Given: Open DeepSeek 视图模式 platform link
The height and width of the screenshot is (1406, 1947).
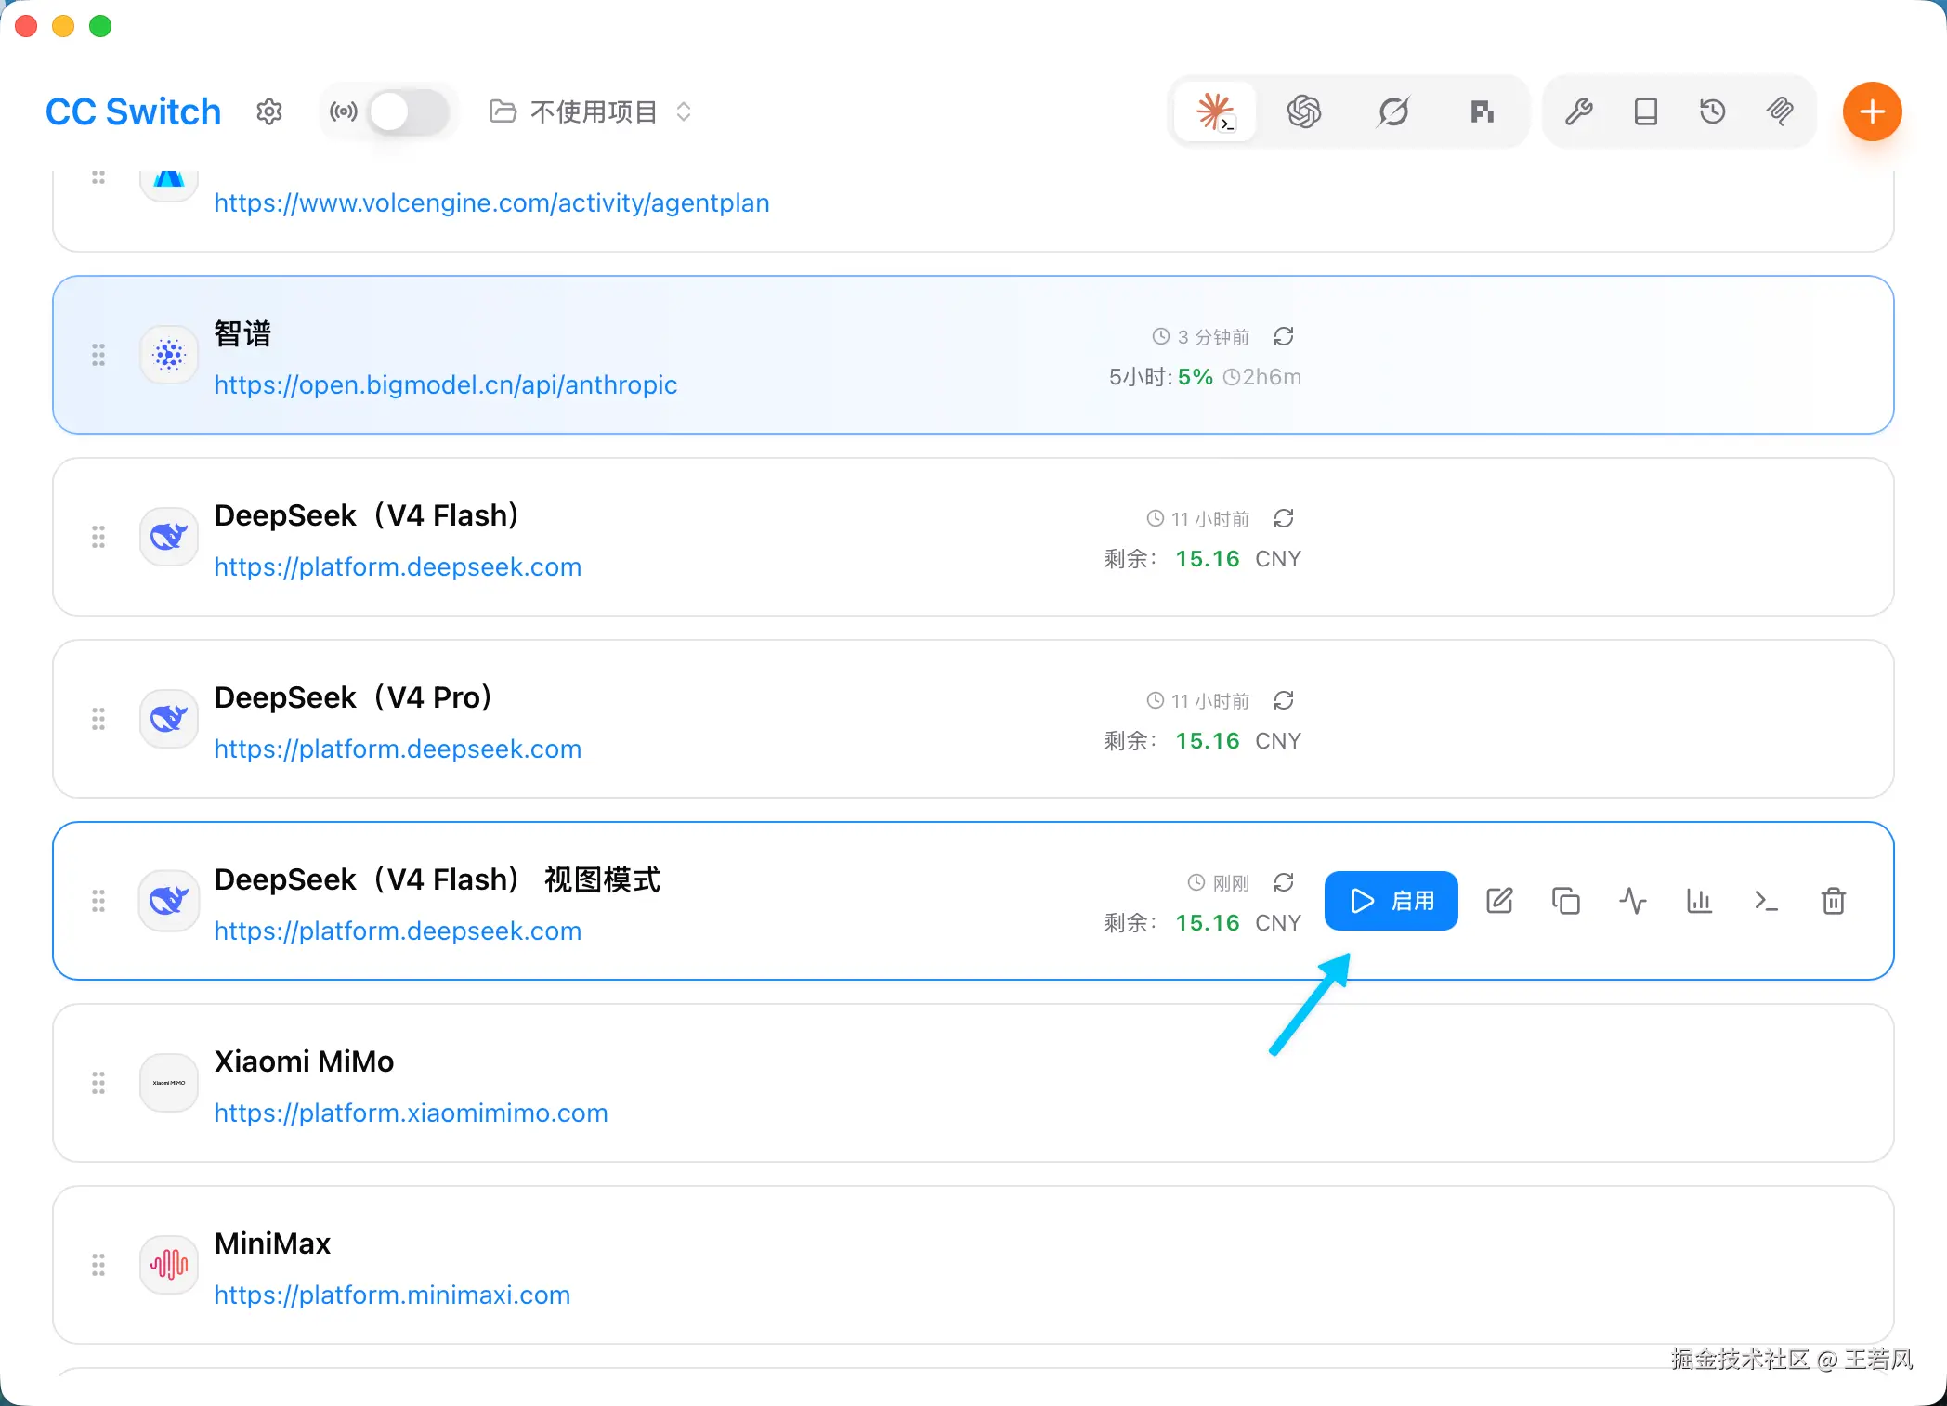Looking at the screenshot, I should pos(398,931).
